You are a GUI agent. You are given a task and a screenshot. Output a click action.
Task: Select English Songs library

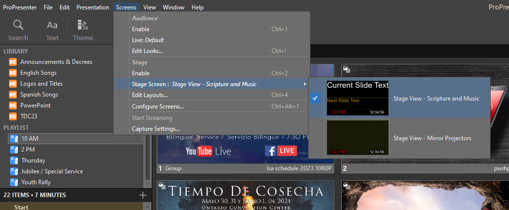pyautogui.click(x=38, y=73)
